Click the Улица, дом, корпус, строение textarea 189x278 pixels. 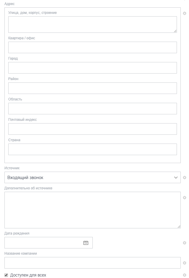(92, 25)
